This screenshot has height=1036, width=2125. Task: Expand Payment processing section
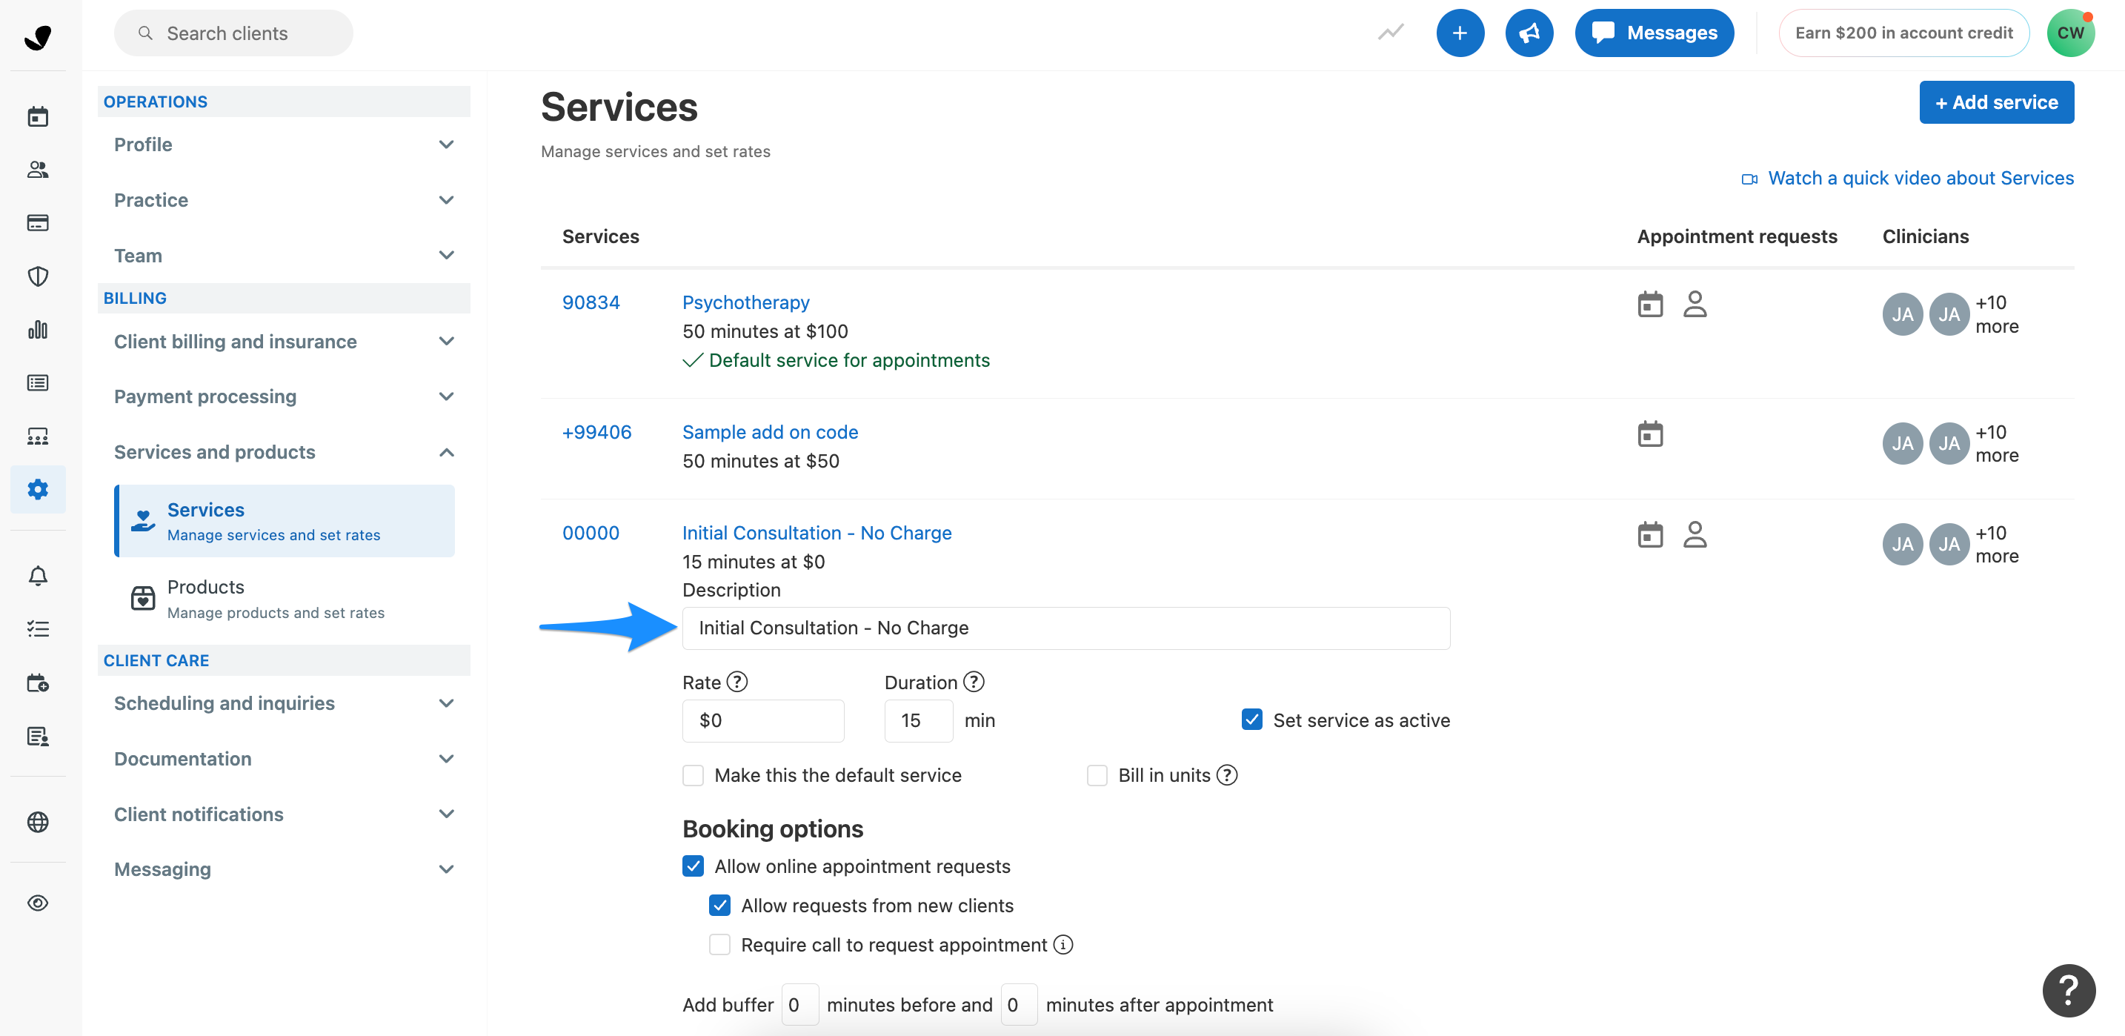pyautogui.click(x=284, y=396)
